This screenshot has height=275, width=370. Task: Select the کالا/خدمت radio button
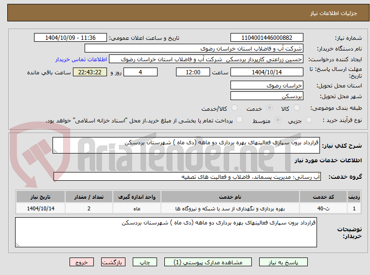234,108
